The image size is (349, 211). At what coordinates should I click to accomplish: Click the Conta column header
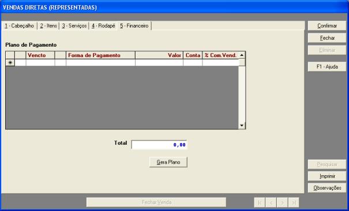click(x=193, y=55)
